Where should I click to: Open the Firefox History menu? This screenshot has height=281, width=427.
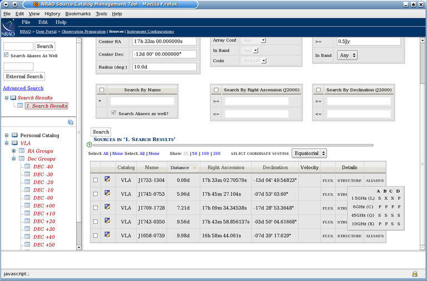pos(52,13)
